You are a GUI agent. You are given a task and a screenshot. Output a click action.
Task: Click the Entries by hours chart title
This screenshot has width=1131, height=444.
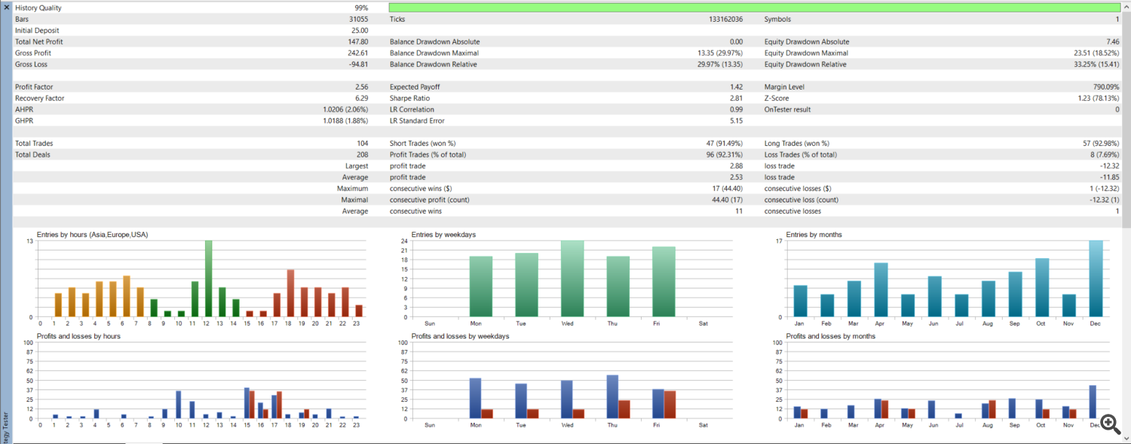tap(92, 235)
